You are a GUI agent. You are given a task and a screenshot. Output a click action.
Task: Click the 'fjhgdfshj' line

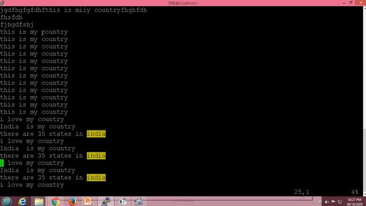tap(17, 25)
